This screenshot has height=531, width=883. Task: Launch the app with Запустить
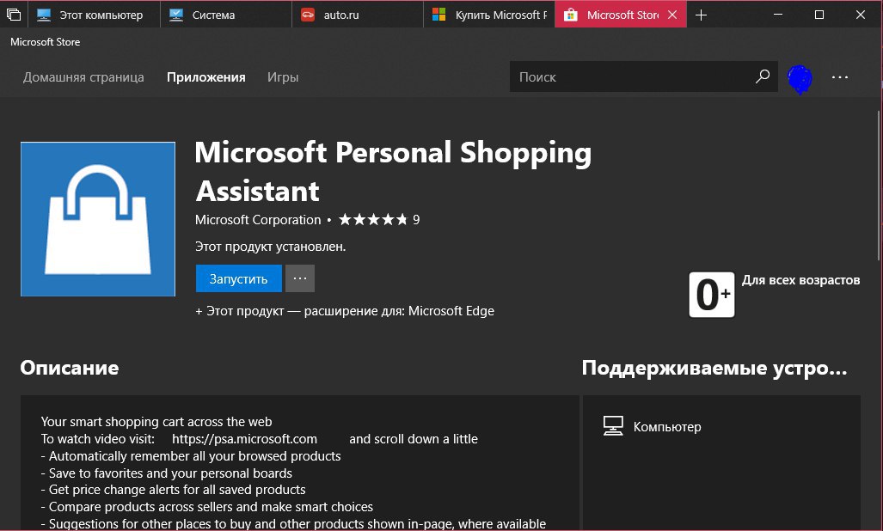239,279
